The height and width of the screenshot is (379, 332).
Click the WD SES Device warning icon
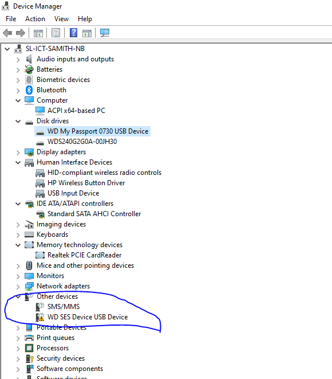click(x=40, y=317)
